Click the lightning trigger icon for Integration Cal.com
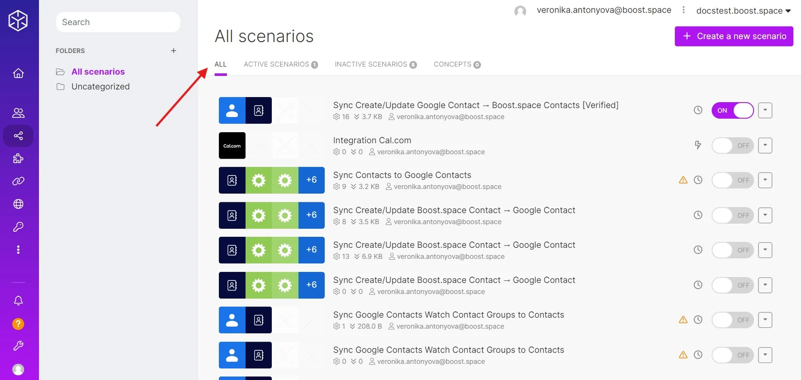Viewport: 801px width, 380px height. (698, 145)
